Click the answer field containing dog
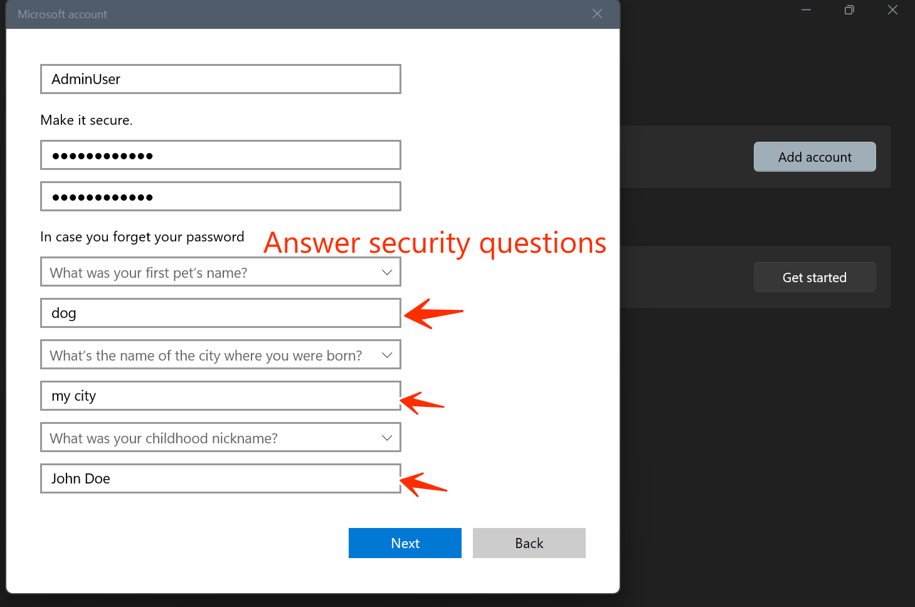This screenshot has width=915, height=607. pos(220,313)
